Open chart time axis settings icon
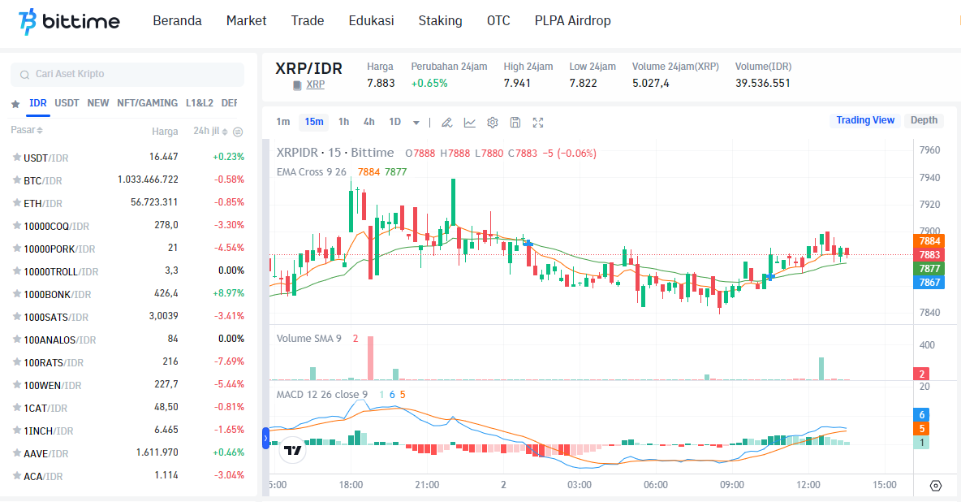This screenshot has width=961, height=502. click(x=935, y=486)
